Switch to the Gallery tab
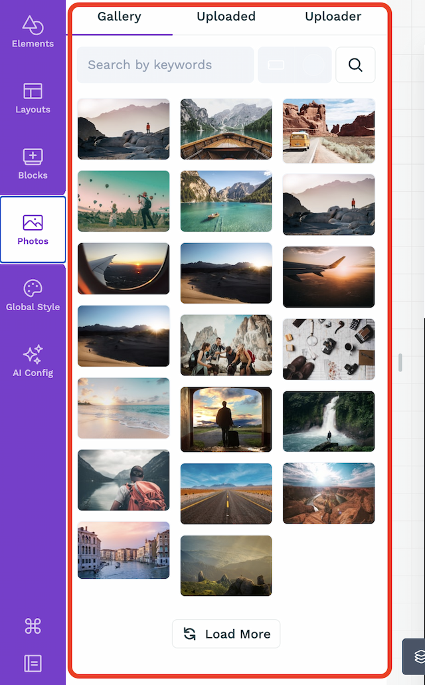Screen dimensions: 425x685 [x=120, y=17]
